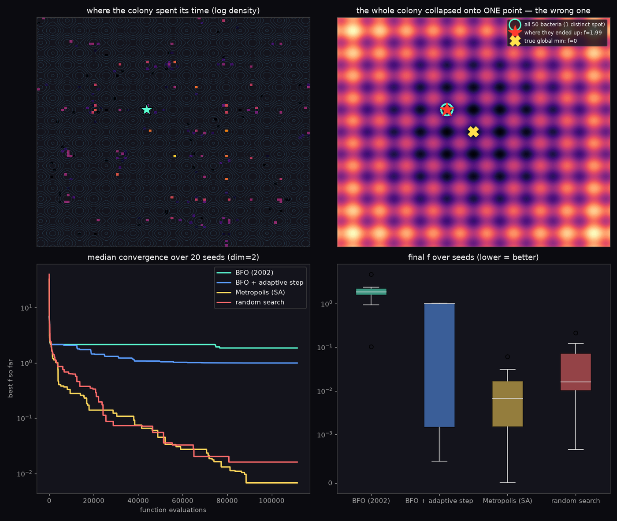The image size is (617, 521).
Task: Click the cyan line swatch for BFO (2002)
Action: [224, 273]
